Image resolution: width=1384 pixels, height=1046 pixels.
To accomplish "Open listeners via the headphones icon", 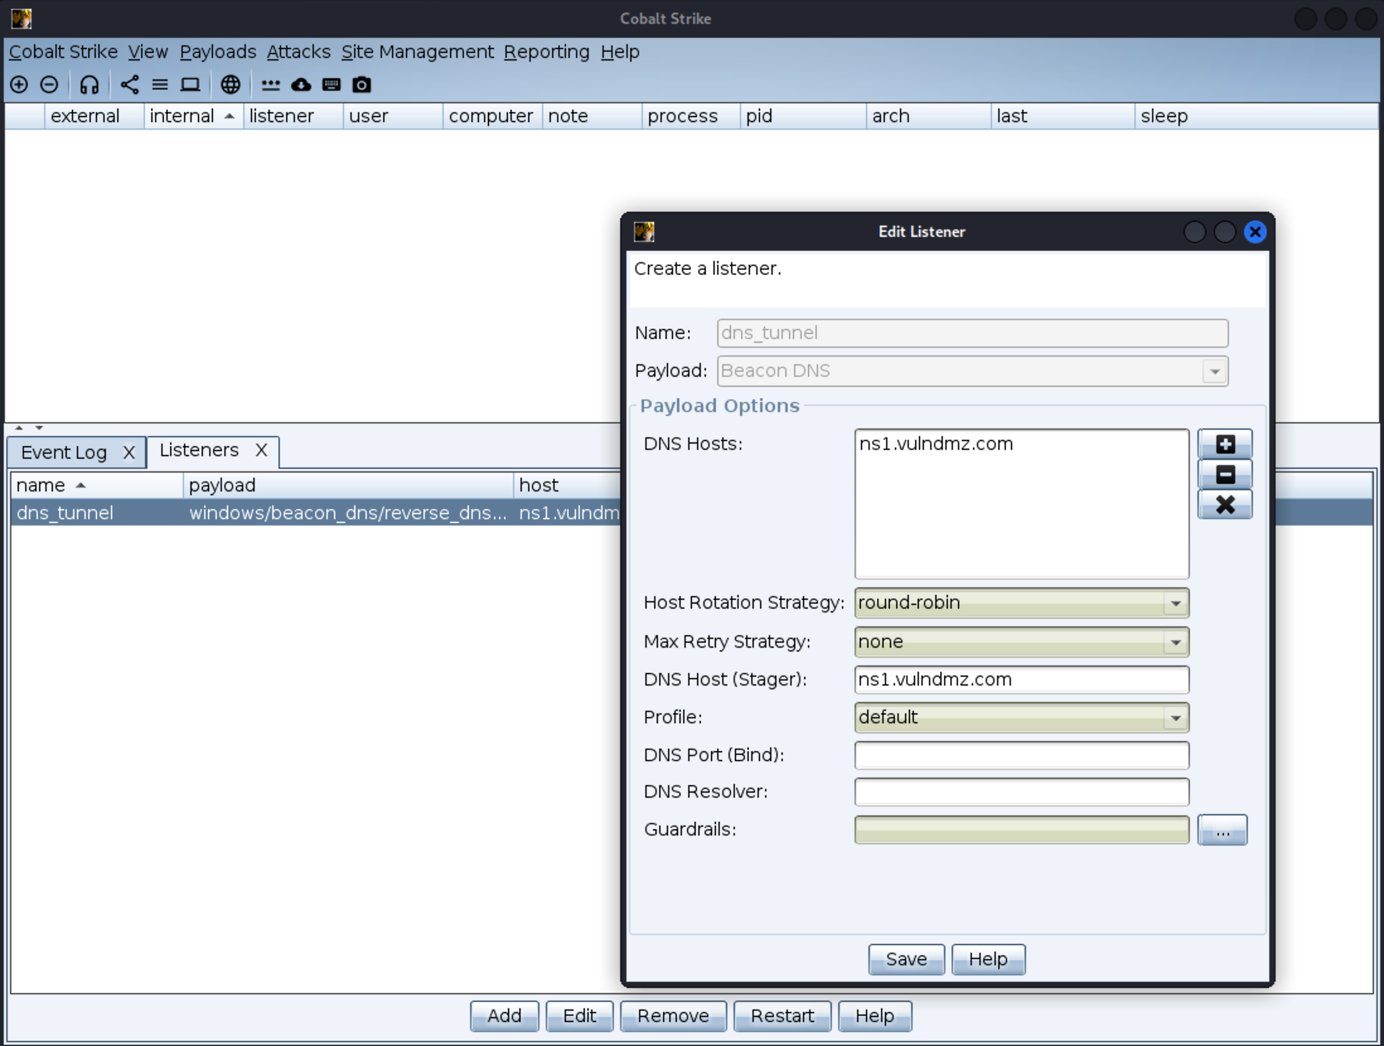I will (89, 84).
